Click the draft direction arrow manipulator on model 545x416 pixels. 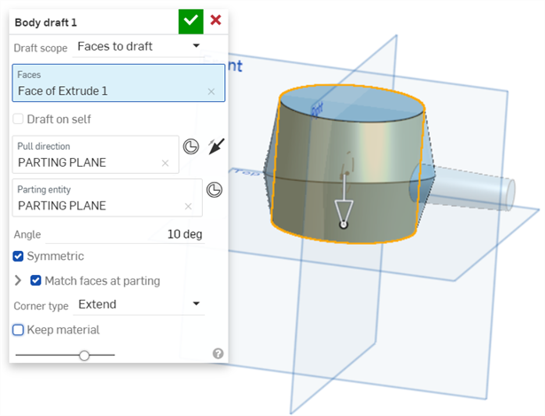tap(344, 212)
